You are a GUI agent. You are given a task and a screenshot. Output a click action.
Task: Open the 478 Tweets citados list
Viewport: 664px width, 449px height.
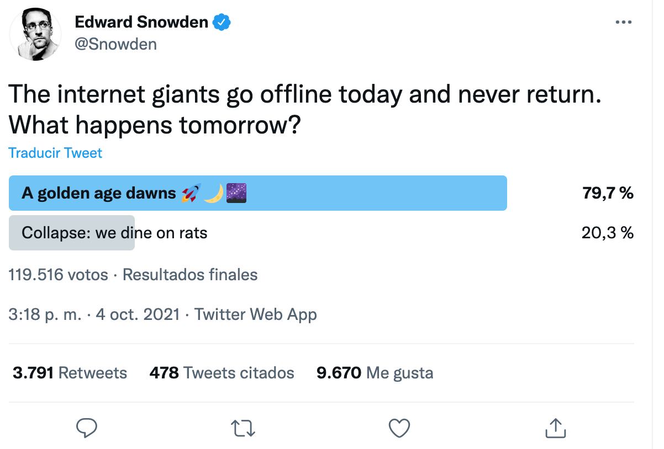point(222,373)
